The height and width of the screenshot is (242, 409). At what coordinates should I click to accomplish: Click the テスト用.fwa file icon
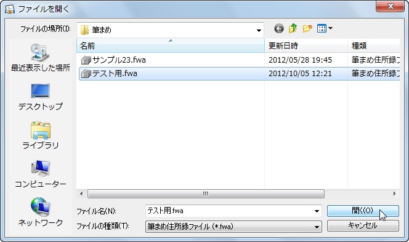tap(86, 74)
